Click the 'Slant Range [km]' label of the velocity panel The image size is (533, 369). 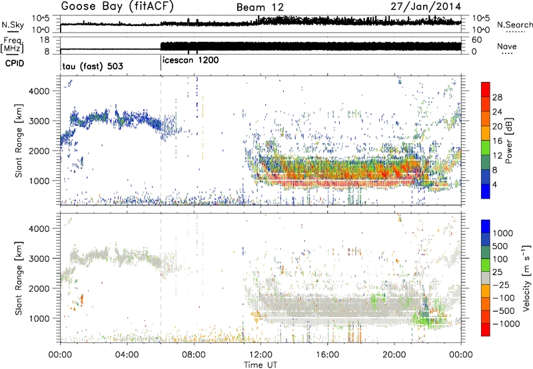click(19, 278)
